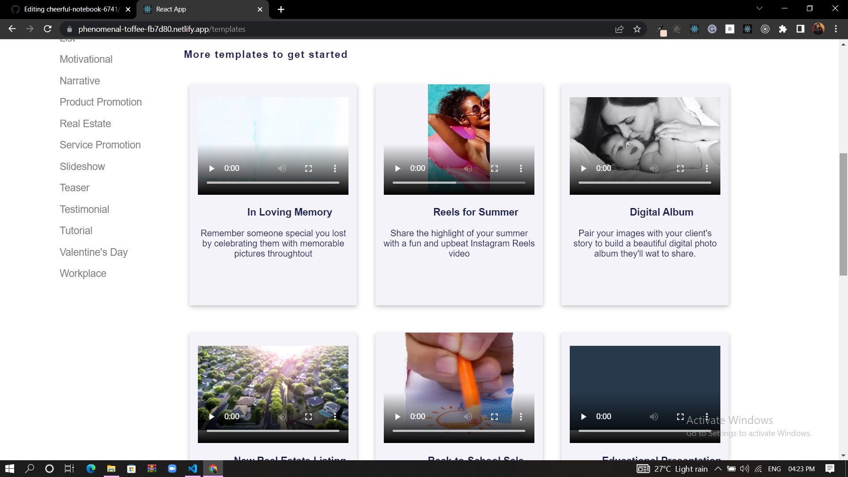Select the Real Estate template category
This screenshot has width=848, height=477.
pyautogui.click(x=85, y=124)
